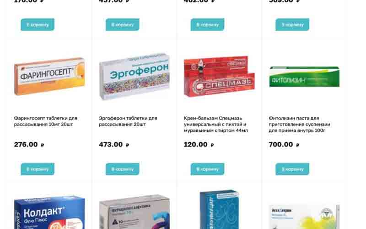Add Фарингосепт to the cart
Image resolution: width=366 pixels, height=229 pixels.
pos(38,169)
